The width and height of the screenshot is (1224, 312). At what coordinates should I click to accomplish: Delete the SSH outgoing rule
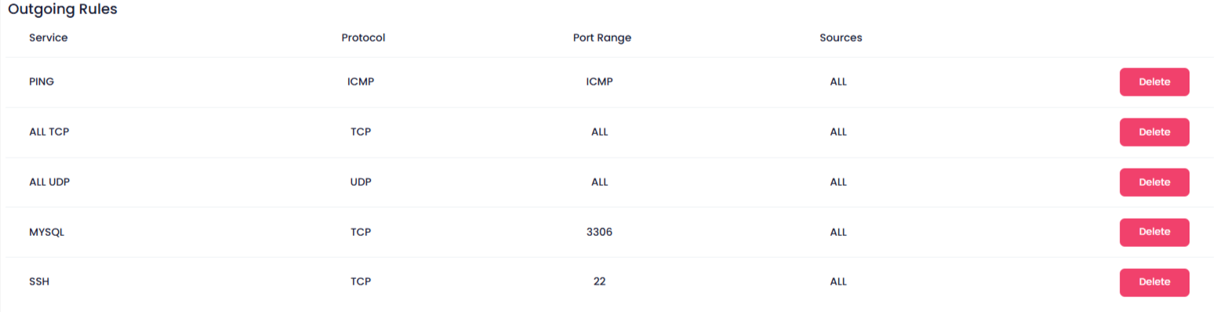pos(1153,282)
